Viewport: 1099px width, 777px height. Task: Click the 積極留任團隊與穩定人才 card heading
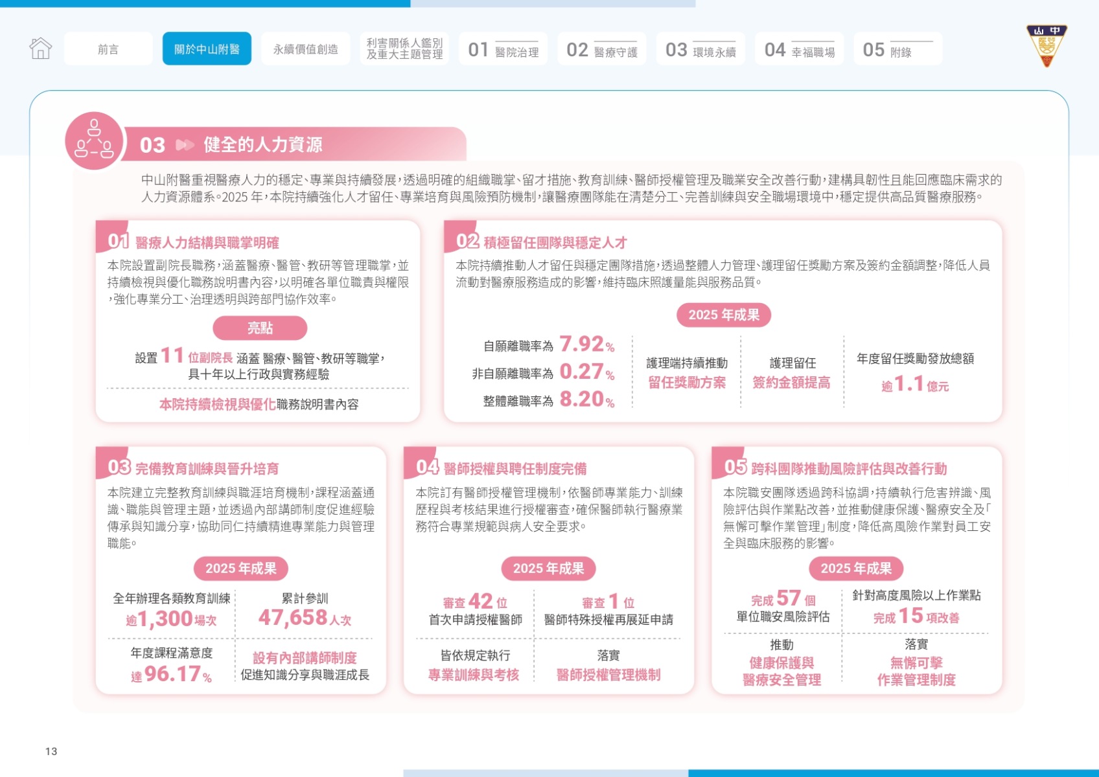pyautogui.click(x=555, y=243)
